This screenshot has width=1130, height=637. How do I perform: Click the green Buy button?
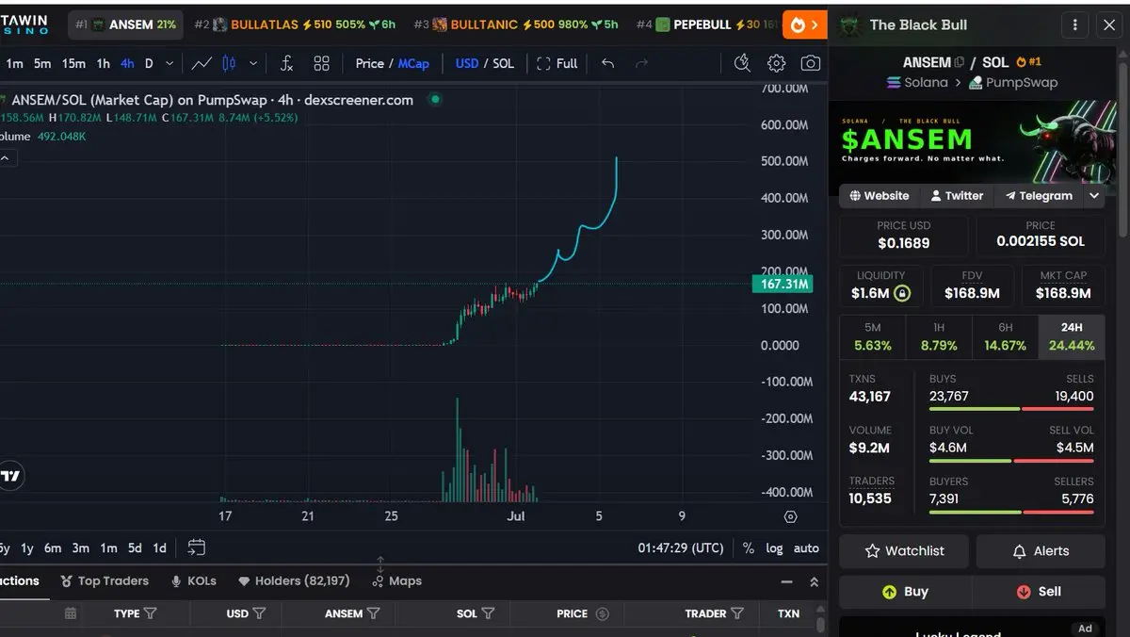pos(904,592)
